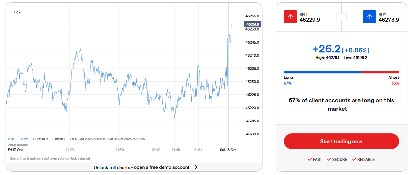Click the blue Long portion of sentiment bar
Image resolution: width=411 pixels, height=175 pixels.
coord(322,72)
